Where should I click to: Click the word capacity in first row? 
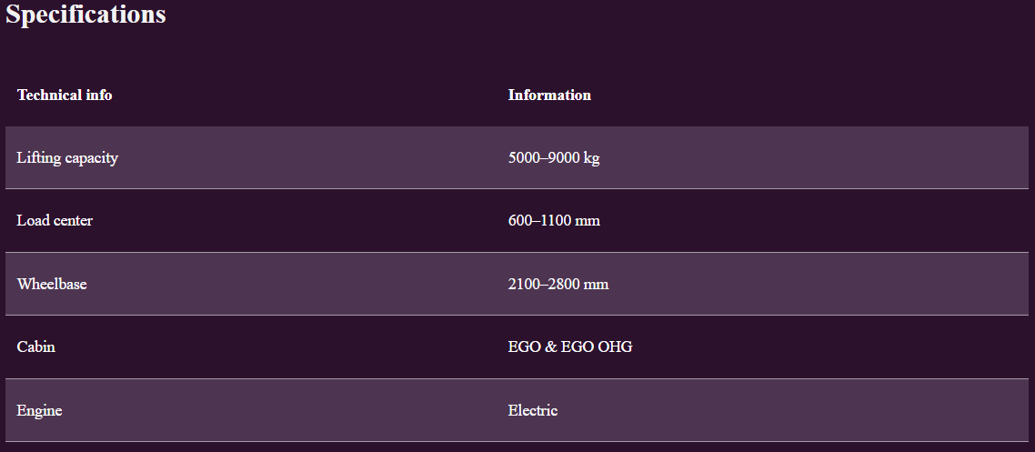tap(91, 158)
